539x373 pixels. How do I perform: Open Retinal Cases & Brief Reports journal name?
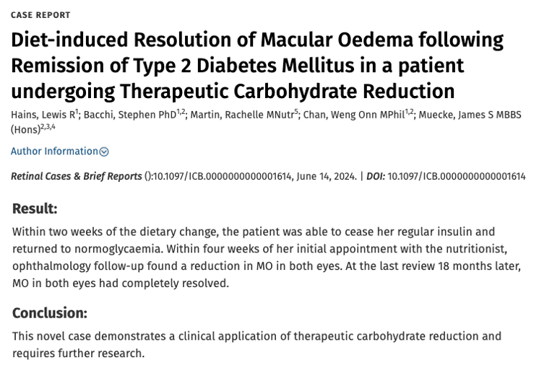[77, 176]
